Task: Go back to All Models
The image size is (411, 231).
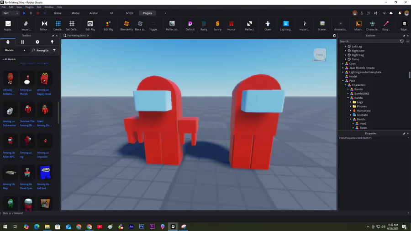Action: point(9,59)
